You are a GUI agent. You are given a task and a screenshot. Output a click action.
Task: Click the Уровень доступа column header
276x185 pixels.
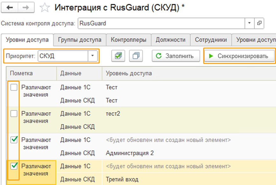pyautogui.click(x=129, y=73)
